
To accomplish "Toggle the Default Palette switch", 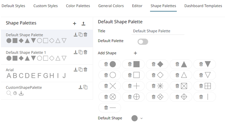I will click(x=143, y=42).
